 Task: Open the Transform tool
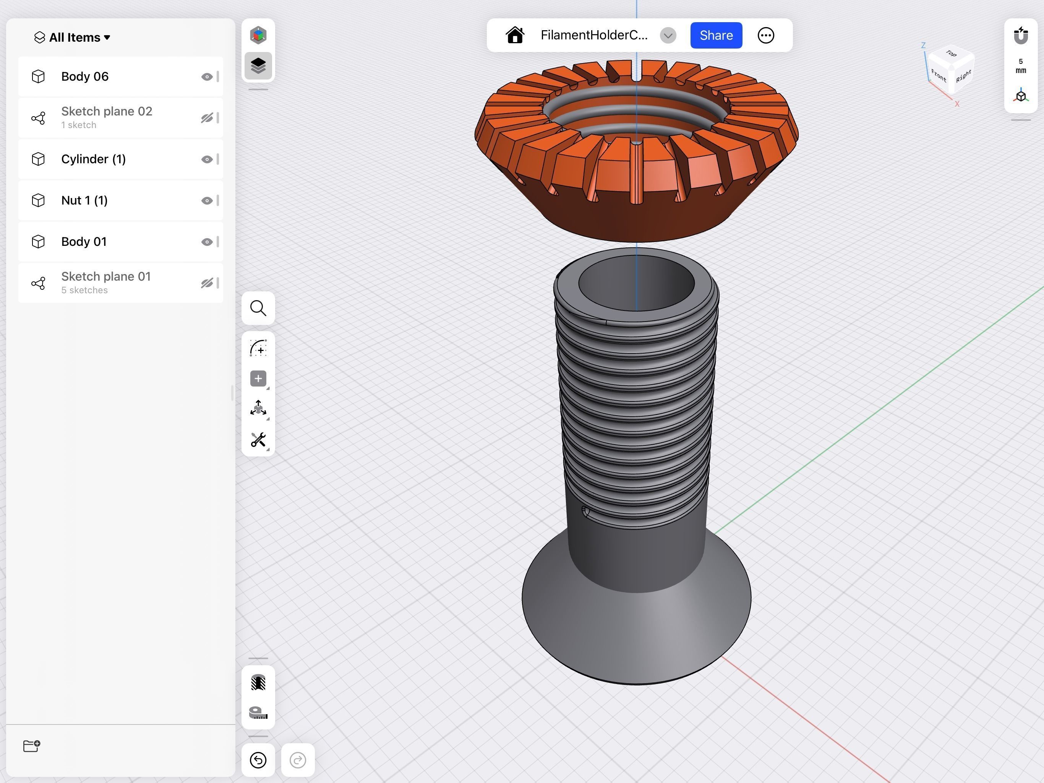pos(258,408)
